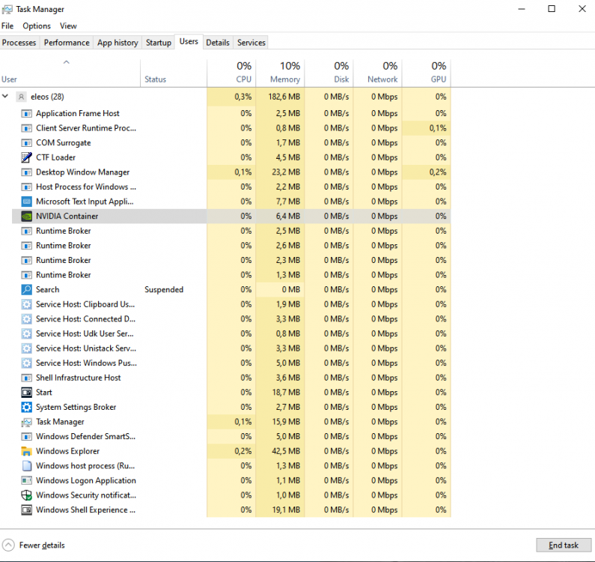Switch to the Performance tab
595x562 pixels.
tap(67, 43)
